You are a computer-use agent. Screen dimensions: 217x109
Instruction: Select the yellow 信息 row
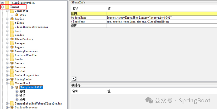[144, 14]
